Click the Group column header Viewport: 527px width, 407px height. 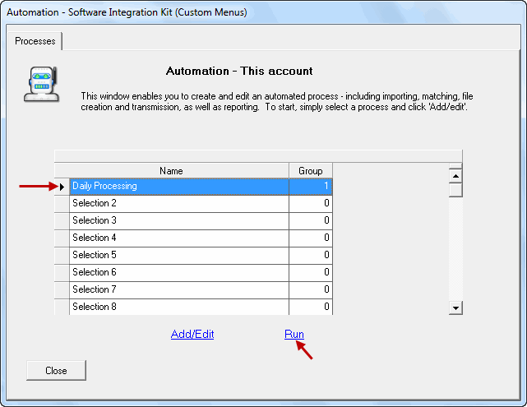(311, 171)
